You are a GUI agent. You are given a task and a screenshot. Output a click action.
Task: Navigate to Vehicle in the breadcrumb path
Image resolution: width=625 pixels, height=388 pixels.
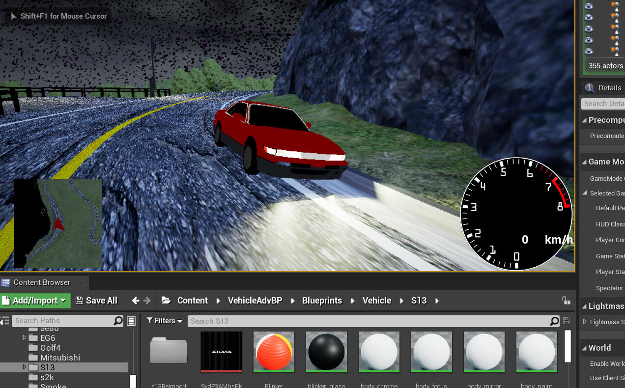pos(377,301)
